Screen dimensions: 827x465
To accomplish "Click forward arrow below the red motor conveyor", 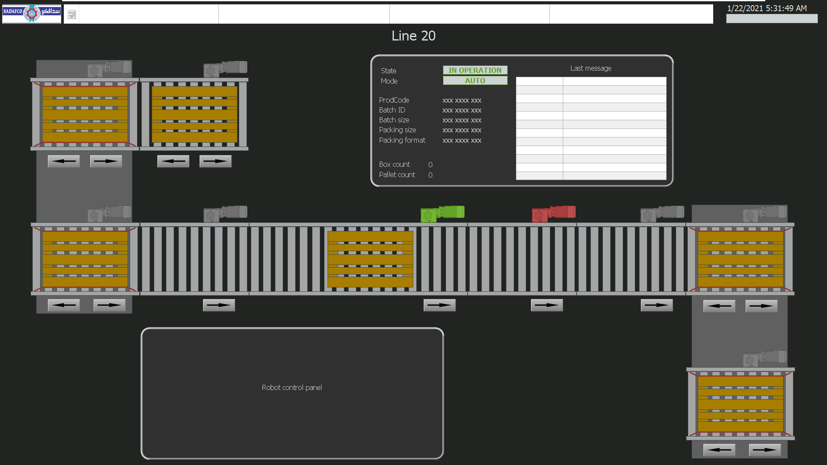I will (547, 305).
